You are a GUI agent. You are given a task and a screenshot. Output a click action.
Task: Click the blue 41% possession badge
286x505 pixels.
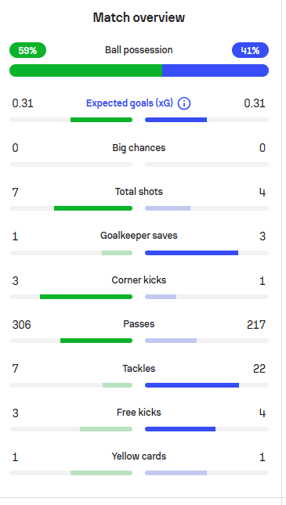[250, 50]
